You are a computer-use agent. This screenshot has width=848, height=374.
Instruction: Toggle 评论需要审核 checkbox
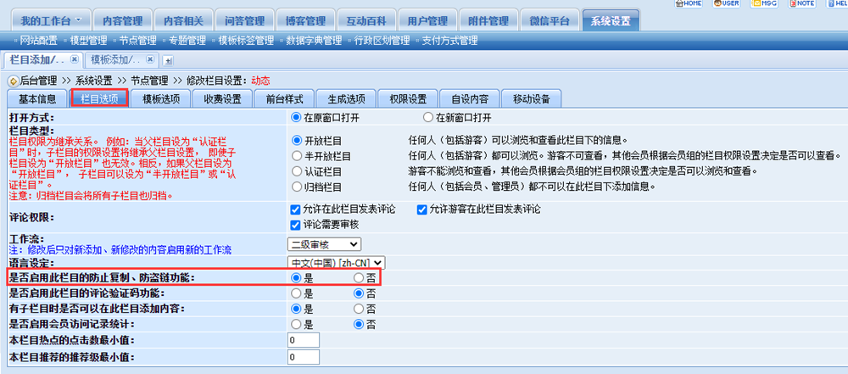[x=295, y=224]
